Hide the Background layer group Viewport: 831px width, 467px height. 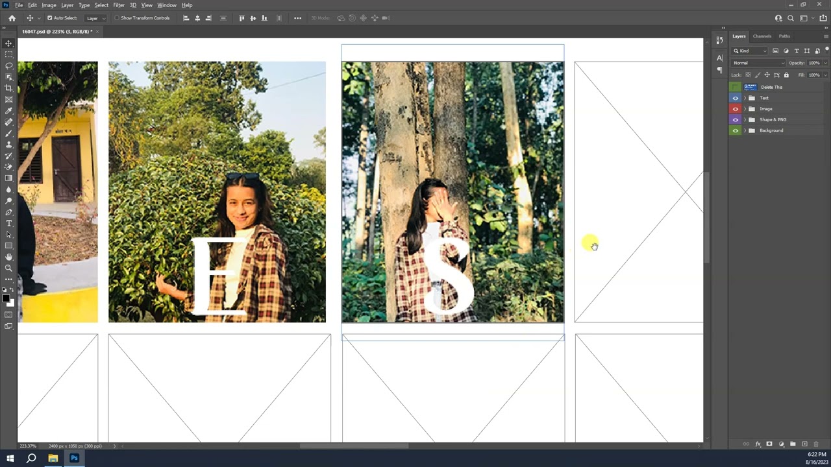click(x=736, y=130)
